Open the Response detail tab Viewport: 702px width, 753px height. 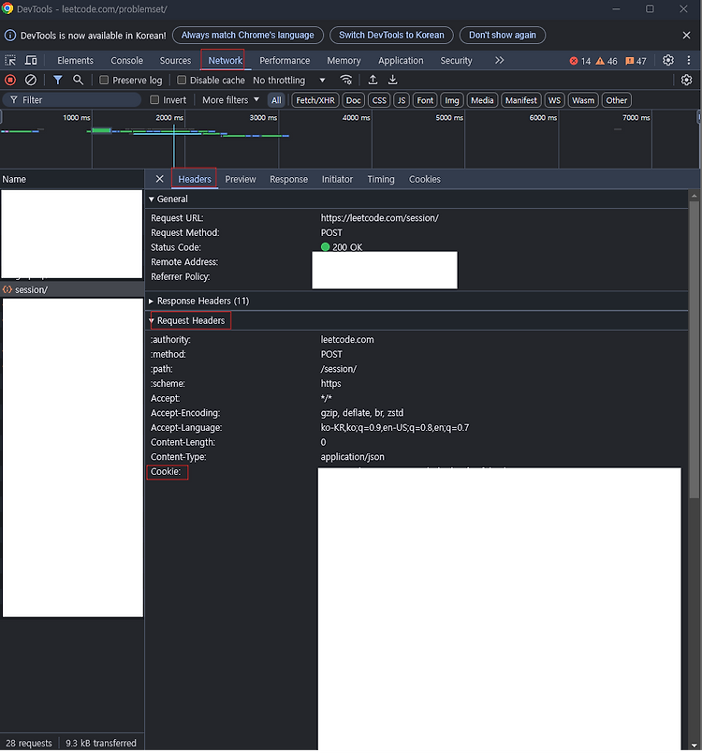tap(289, 179)
